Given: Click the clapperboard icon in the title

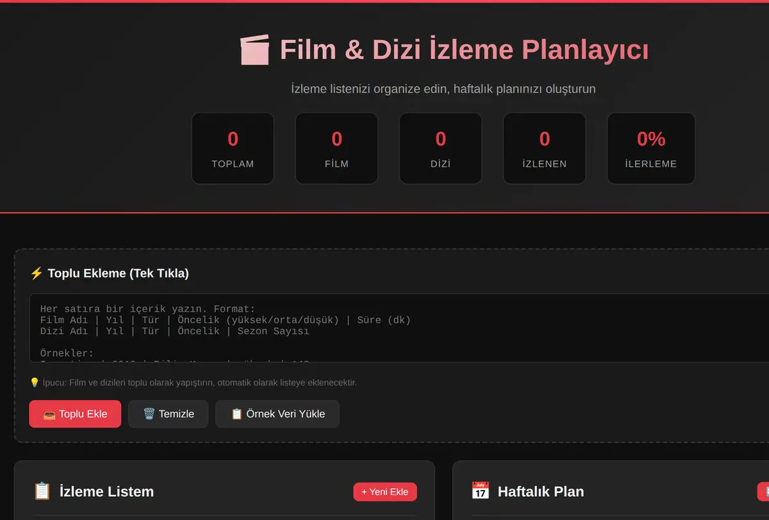Looking at the screenshot, I should (x=255, y=50).
